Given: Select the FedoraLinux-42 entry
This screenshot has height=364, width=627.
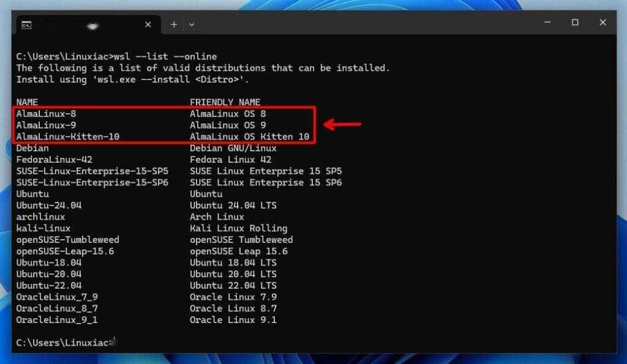Looking at the screenshot, I should pos(54,160).
